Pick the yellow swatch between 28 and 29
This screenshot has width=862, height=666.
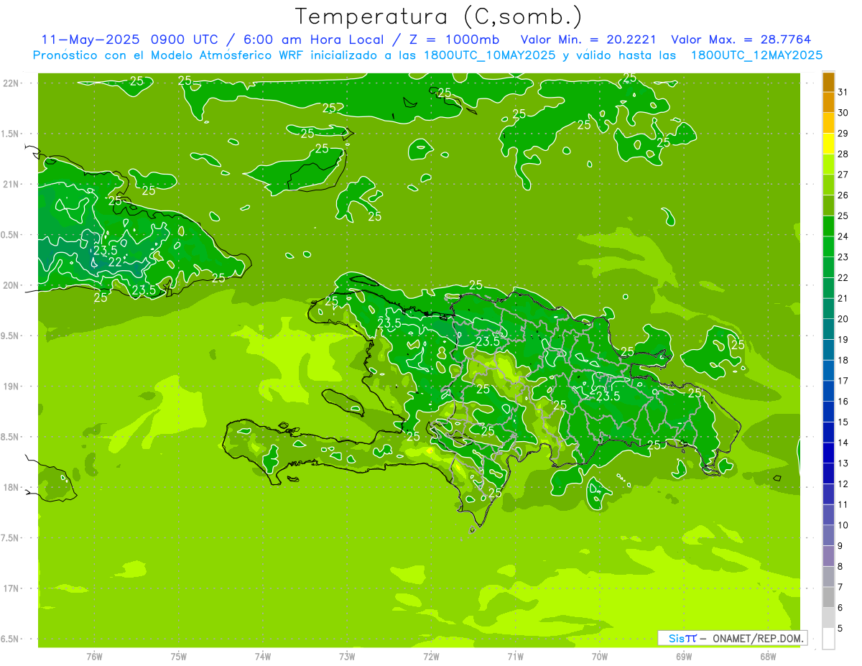pyautogui.click(x=828, y=144)
